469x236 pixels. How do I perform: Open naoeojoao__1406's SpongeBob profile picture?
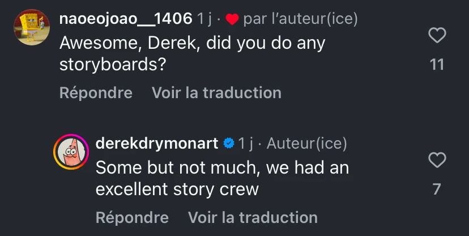click(x=31, y=27)
